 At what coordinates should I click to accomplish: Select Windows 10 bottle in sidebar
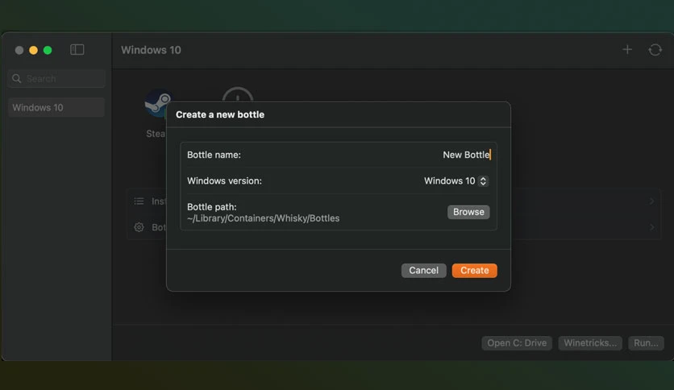(56, 107)
